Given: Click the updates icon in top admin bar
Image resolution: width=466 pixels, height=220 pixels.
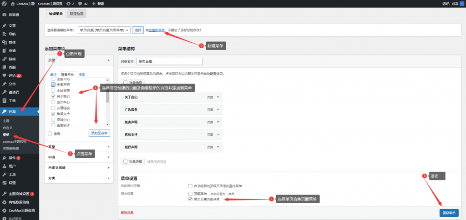Looking at the screenshot, I should (68, 4).
